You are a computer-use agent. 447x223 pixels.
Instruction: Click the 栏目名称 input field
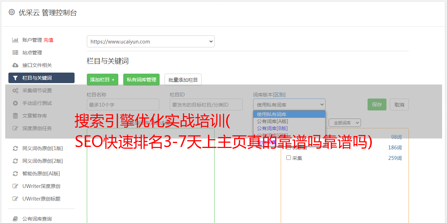click(x=123, y=104)
